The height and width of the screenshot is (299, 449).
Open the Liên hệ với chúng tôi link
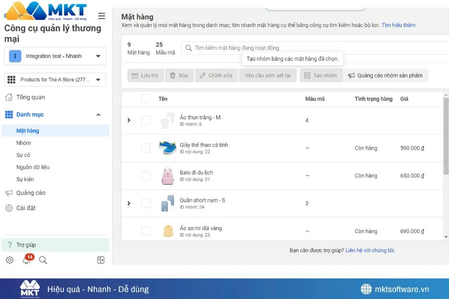[370, 250]
